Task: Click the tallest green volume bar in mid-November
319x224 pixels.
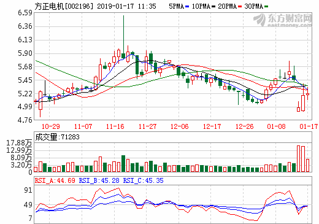Action: [x=123, y=163]
